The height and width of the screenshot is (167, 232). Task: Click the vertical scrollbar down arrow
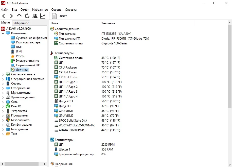(229, 164)
